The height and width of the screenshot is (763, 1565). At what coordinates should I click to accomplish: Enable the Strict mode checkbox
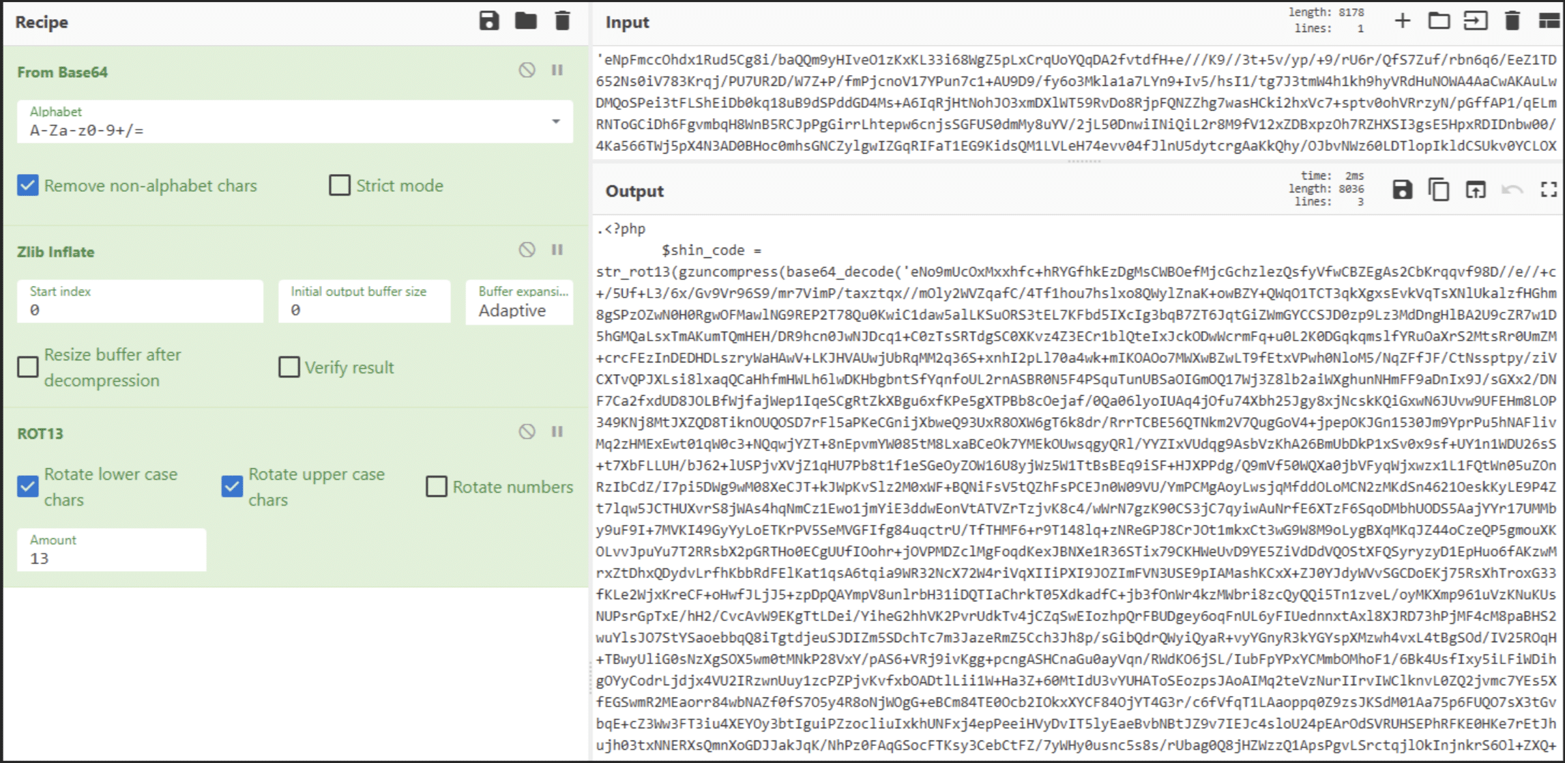click(339, 186)
